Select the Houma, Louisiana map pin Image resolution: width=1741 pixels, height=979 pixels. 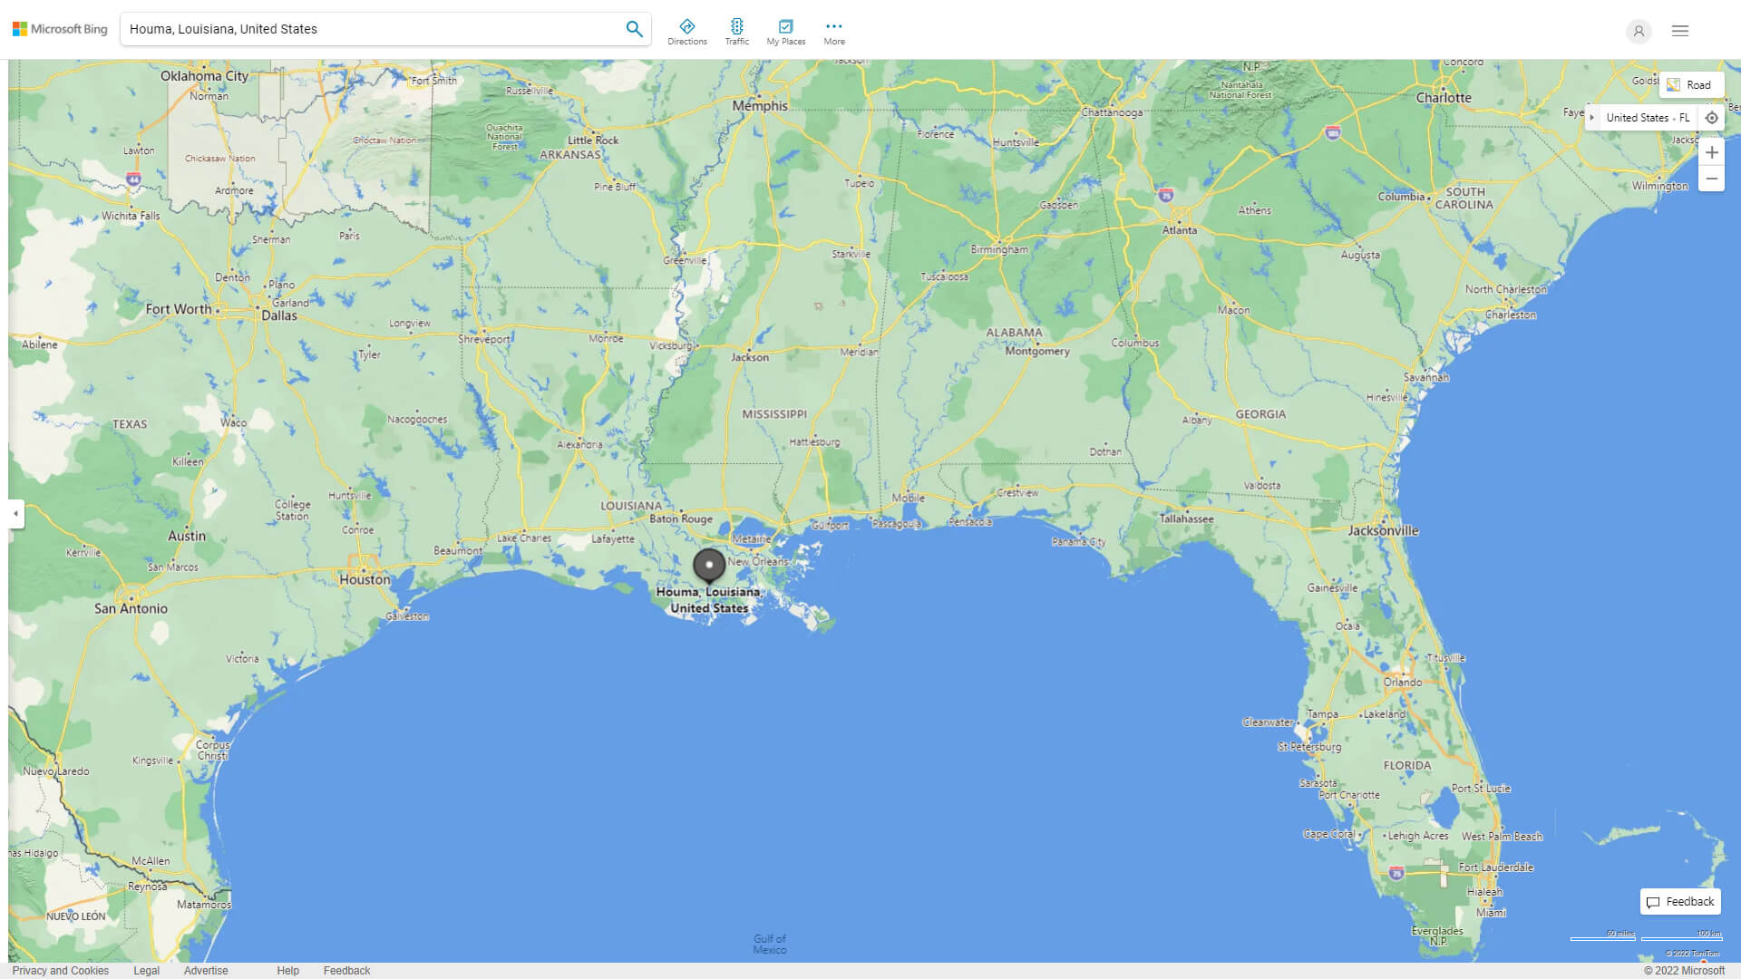[709, 564]
